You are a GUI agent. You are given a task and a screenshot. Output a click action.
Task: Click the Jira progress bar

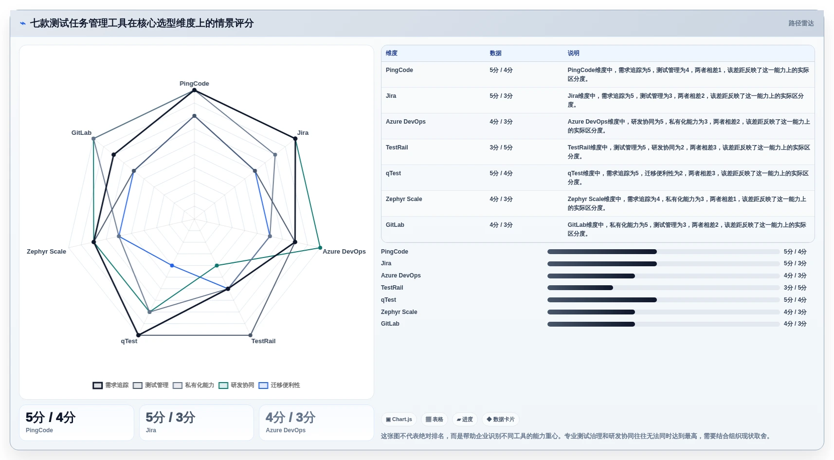coord(663,264)
